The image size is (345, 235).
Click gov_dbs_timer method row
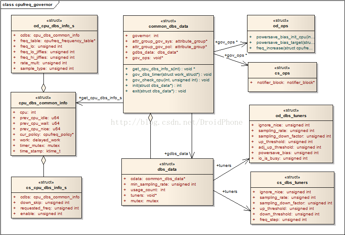172,75
